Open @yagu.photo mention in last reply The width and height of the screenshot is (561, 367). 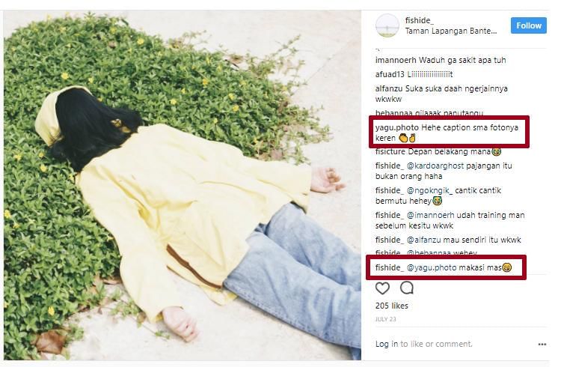[x=432, y=267]
